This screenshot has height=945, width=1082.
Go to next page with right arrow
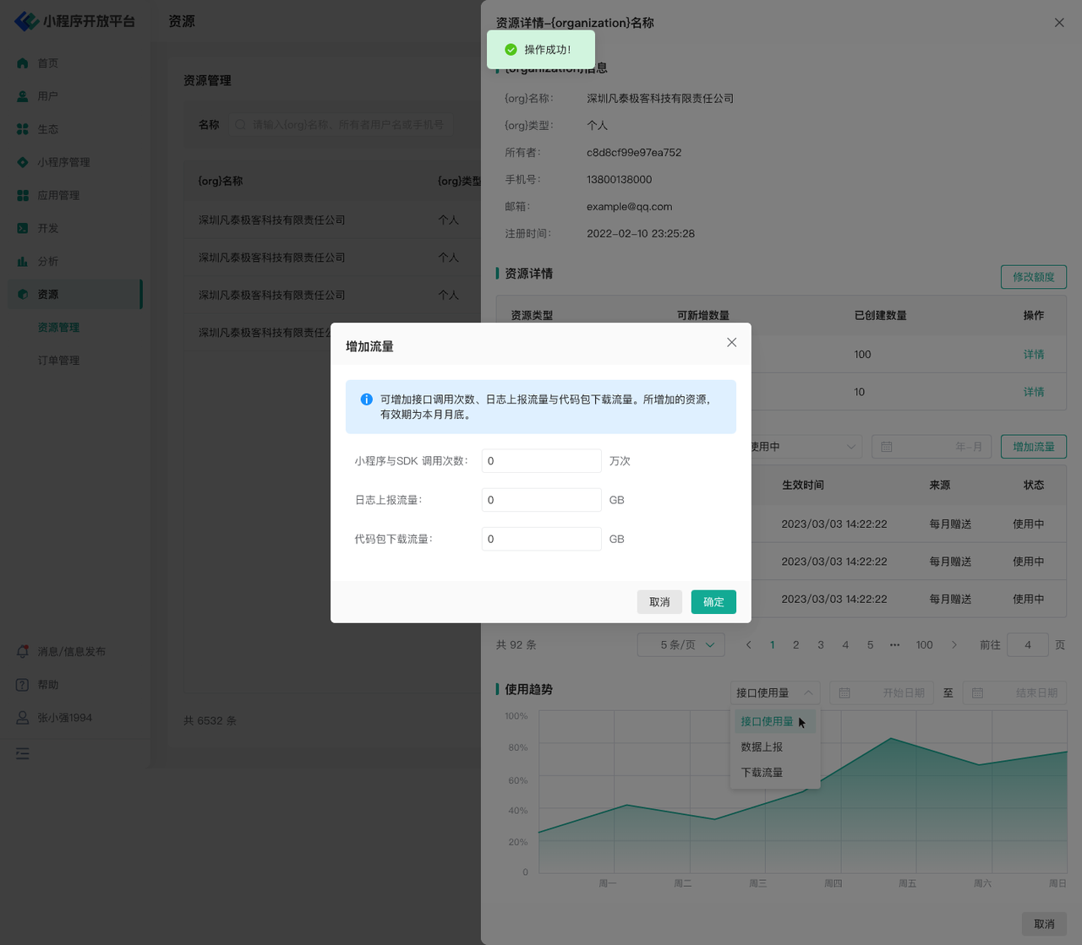[954, 645]
